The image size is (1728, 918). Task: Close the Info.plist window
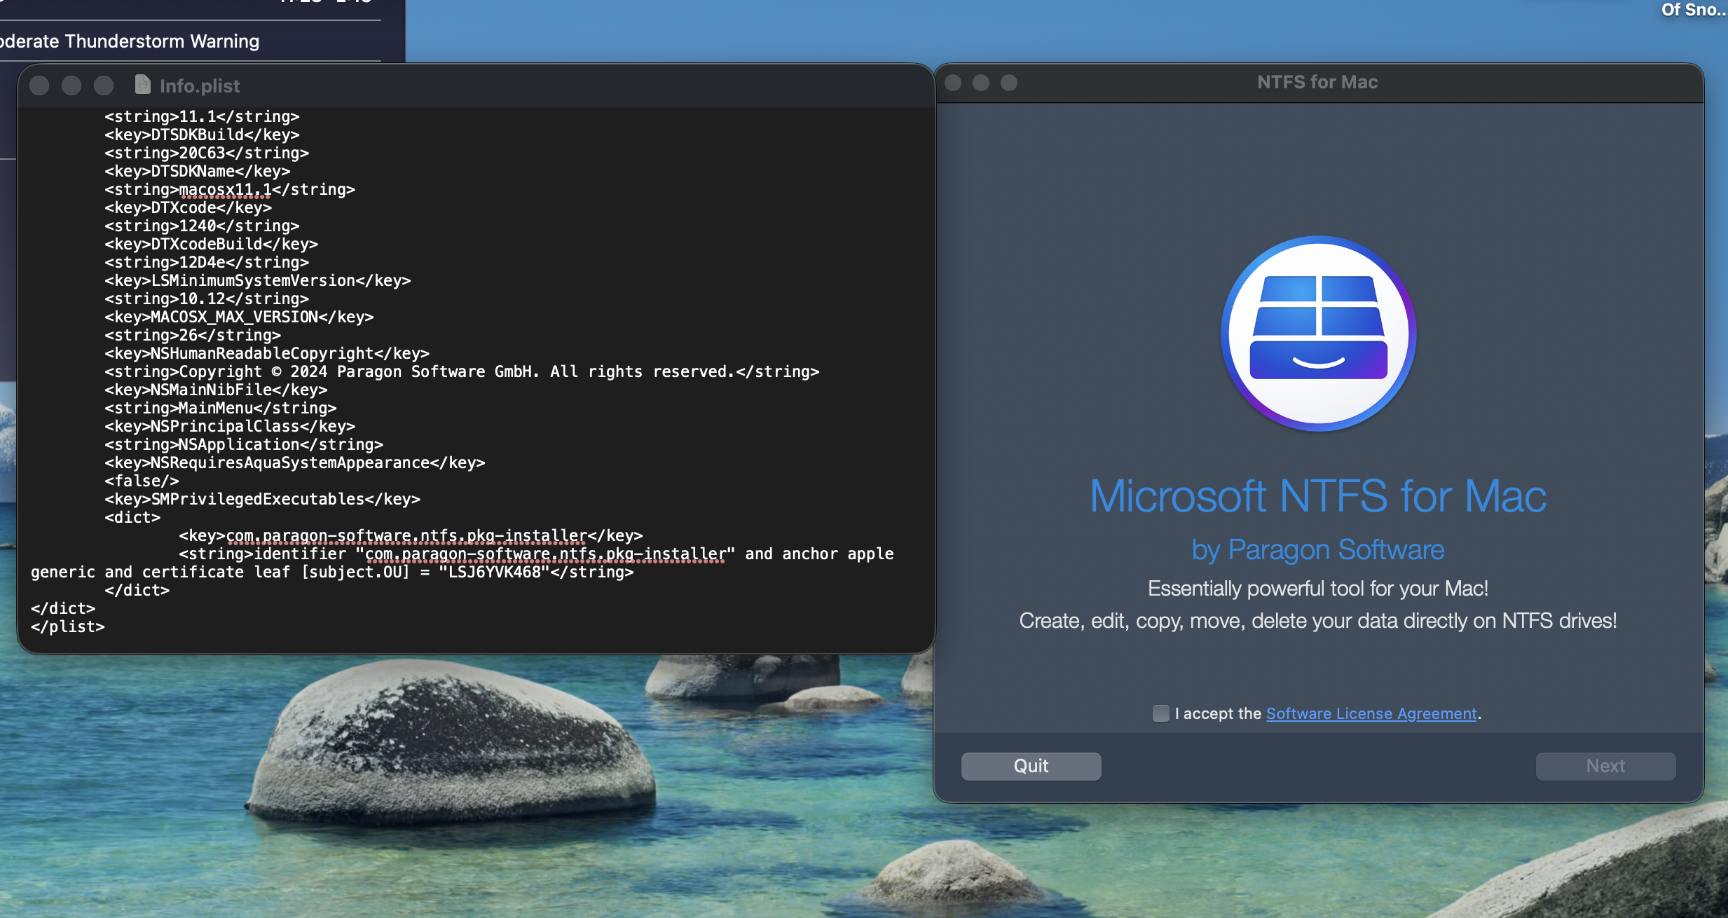[x=39, y=85]
